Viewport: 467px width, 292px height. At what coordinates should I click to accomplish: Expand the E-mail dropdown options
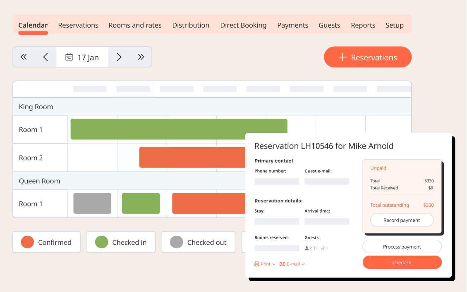coord(292,264)
